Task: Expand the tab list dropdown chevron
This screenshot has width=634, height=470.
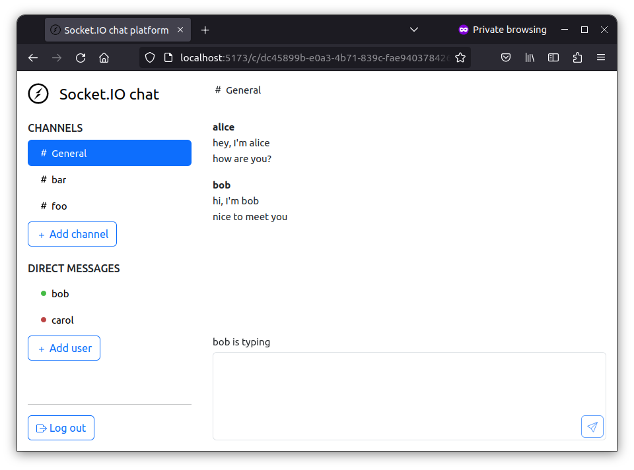Action: click(414, 30)
